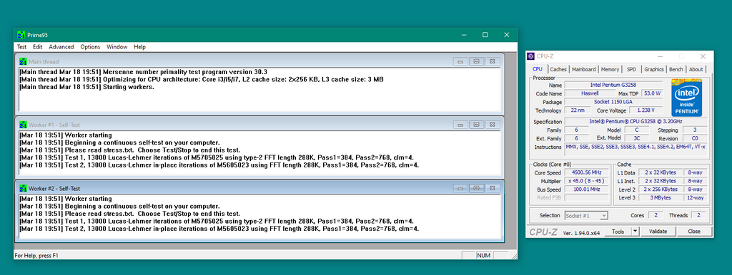The image size is (732, 275).
Task: Click the Prime95 title bar icon
Action: (x=21, y=35)
